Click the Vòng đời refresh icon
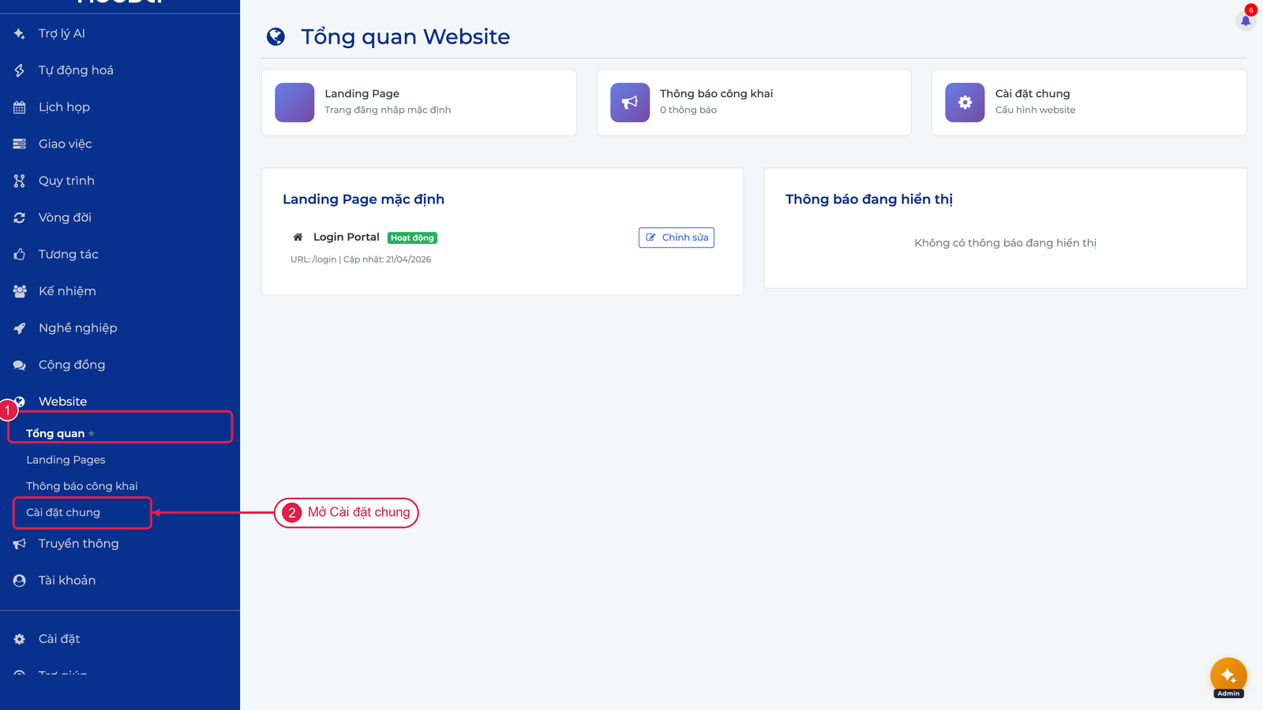Image resolution: width=1263 pixels, height=710 pixels. coord(20,218)
